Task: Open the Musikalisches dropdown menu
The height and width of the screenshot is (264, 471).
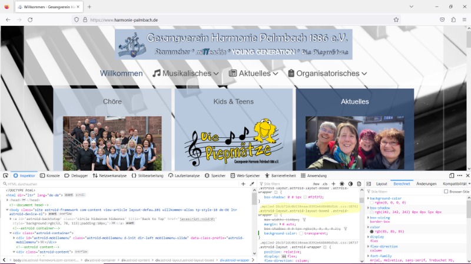Action: [185, 73]
